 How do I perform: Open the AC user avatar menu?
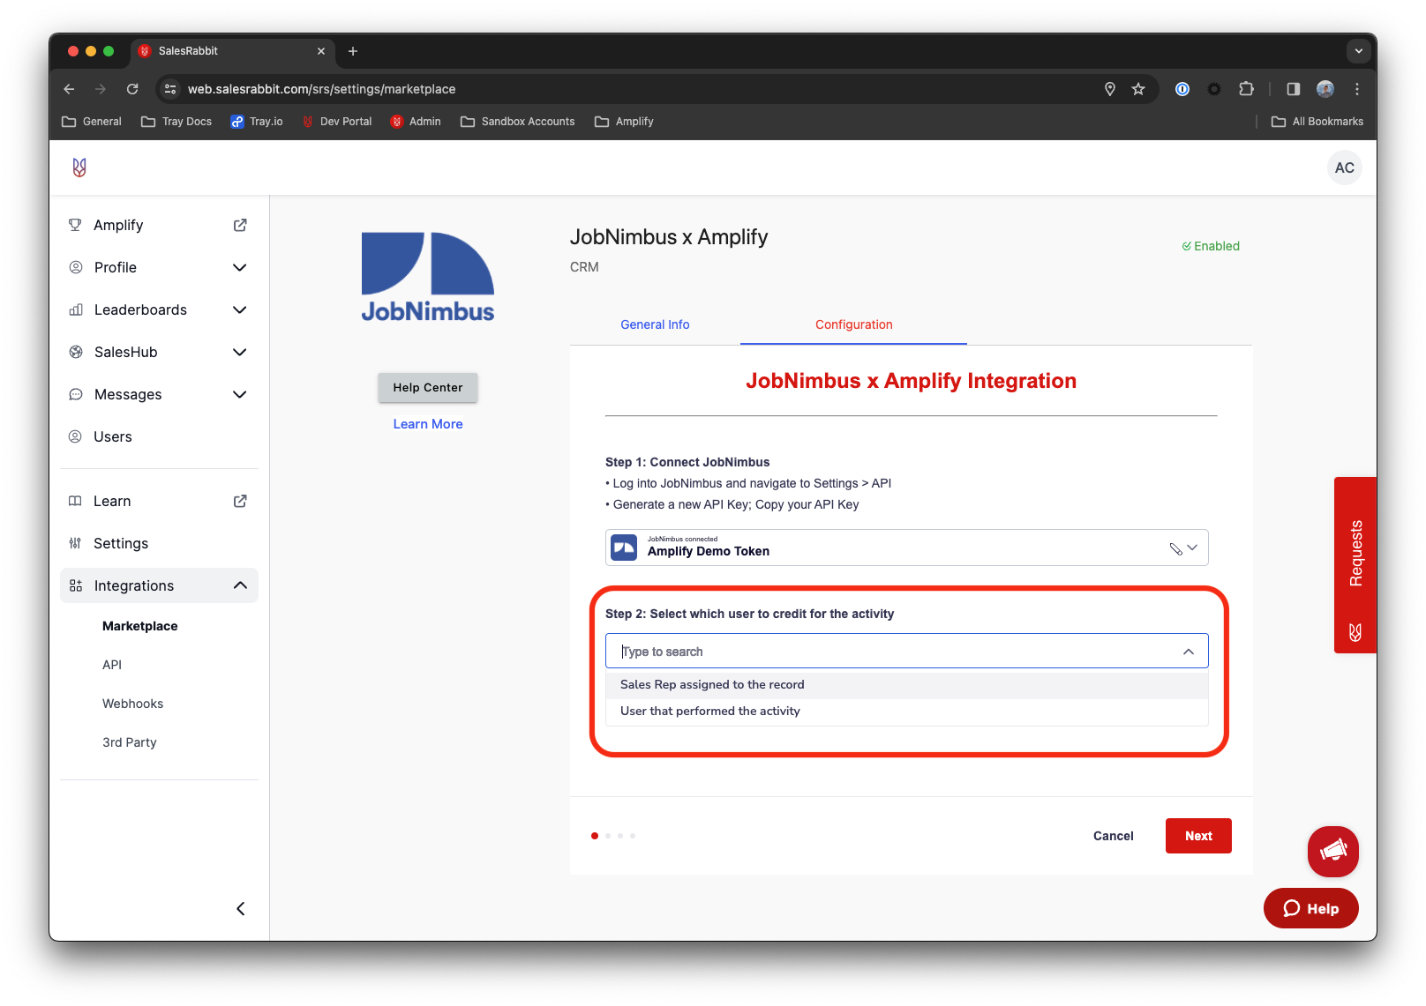coord(1344,168)
